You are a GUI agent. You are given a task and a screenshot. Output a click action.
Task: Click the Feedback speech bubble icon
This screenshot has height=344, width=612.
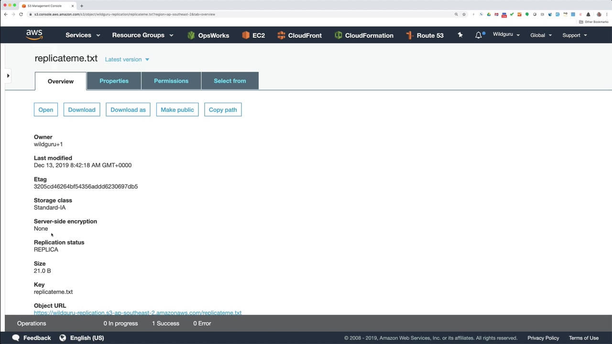(16, 338)
